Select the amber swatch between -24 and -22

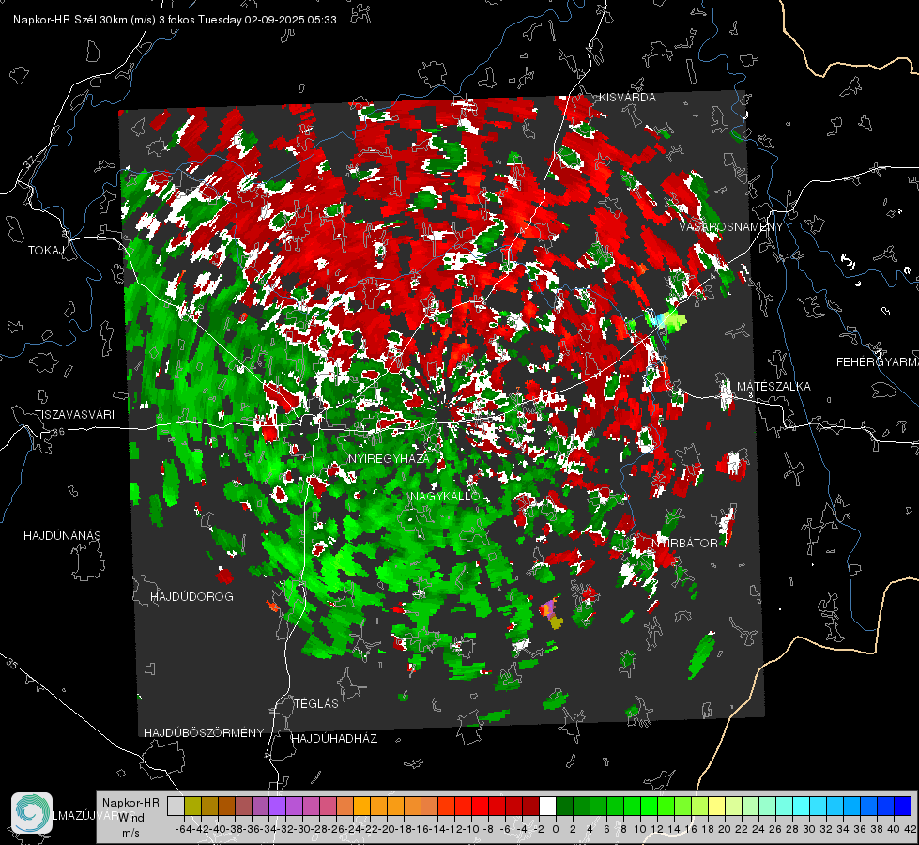[362, 806]
